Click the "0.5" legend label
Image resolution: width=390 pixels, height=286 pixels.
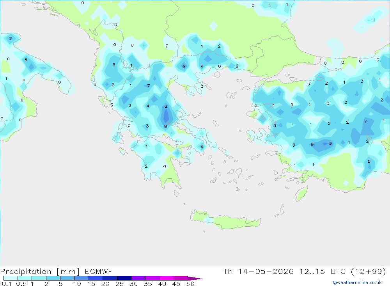pyautogui.click(x=21, y=284)
